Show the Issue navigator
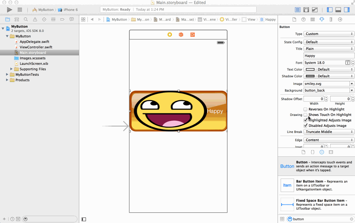Screen dimensions: 355x223 pyautogui.click(x=35, y=19)
